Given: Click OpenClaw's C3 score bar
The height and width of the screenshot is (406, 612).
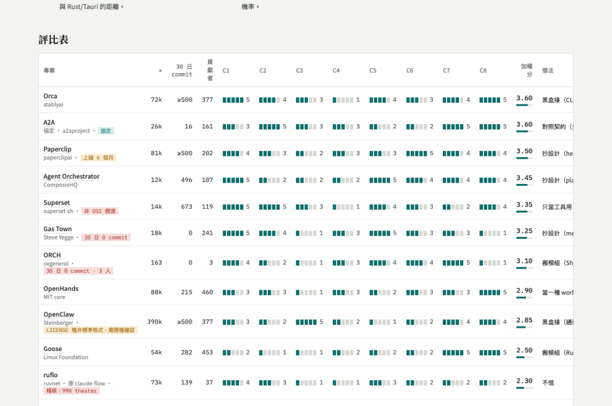Looking at the screenshot, I should 307,322.
